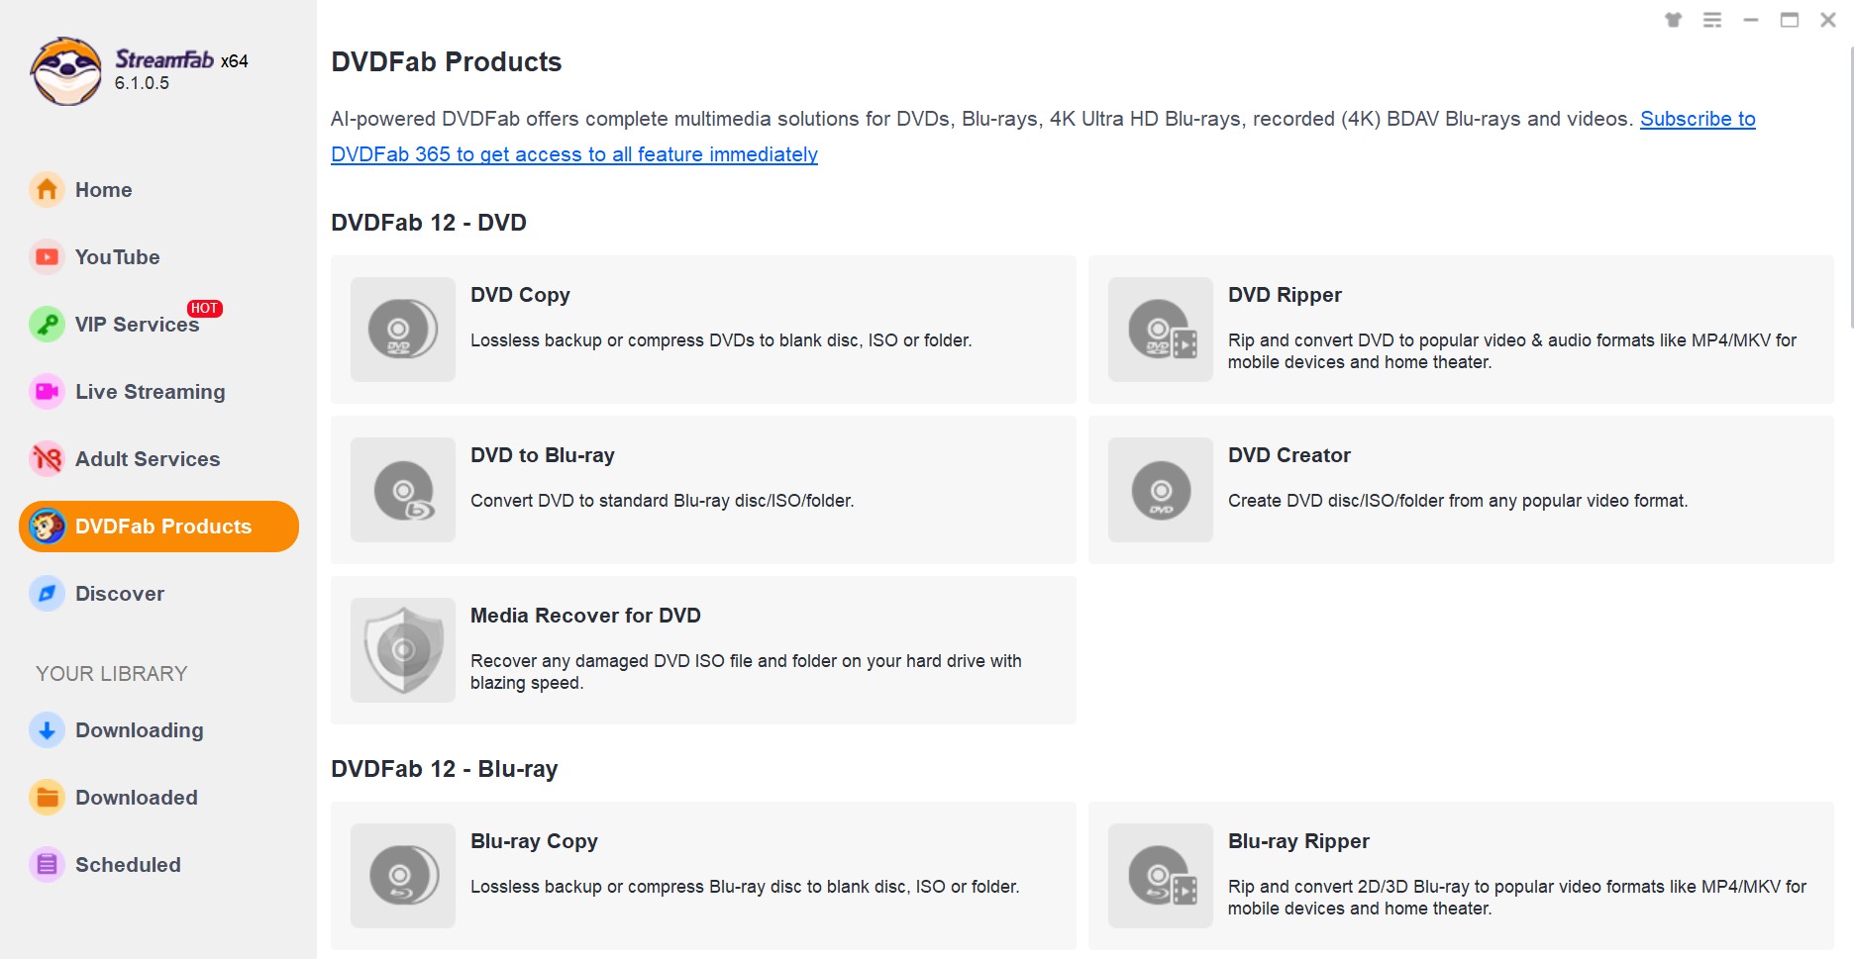Screen dimensions: 1854x959
Task: Click the StreamFab sloth logo
Action: click(65, 72)
